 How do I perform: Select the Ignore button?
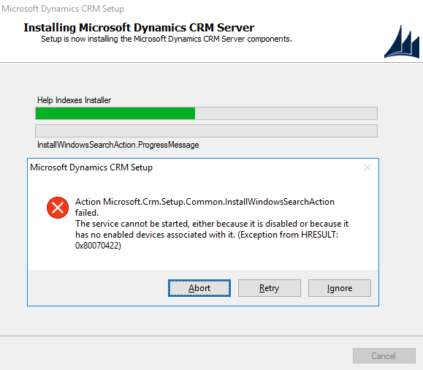(x=340, y=288)
